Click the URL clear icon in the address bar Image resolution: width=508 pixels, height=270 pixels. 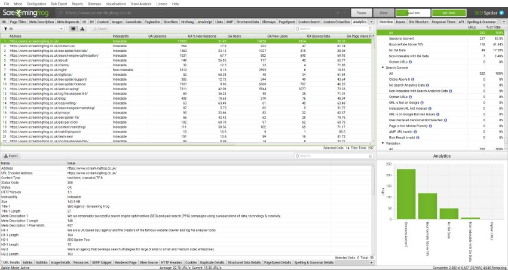click(338, 13)
